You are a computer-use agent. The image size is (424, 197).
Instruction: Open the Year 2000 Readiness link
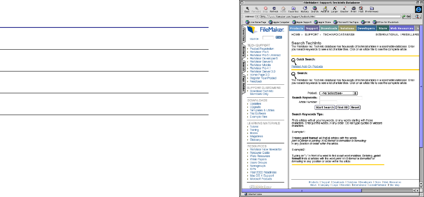click(x=263, y=172)
